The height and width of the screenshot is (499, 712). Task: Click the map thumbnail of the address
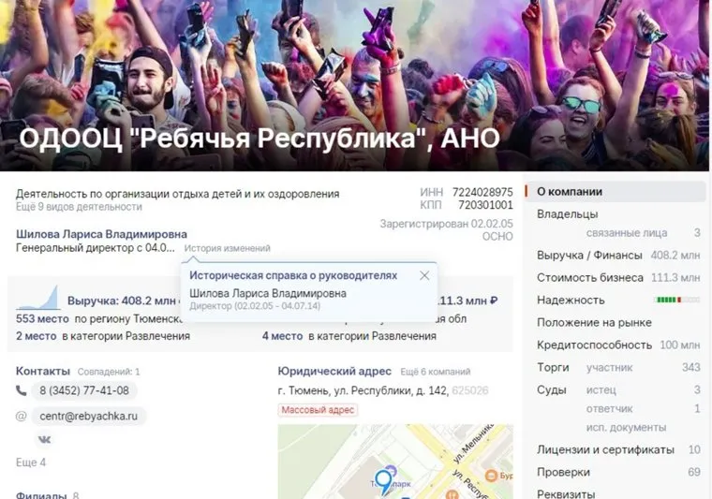pos(395,462)
